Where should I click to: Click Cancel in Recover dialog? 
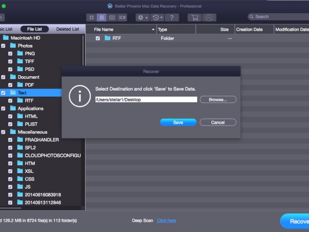[218, 122]
